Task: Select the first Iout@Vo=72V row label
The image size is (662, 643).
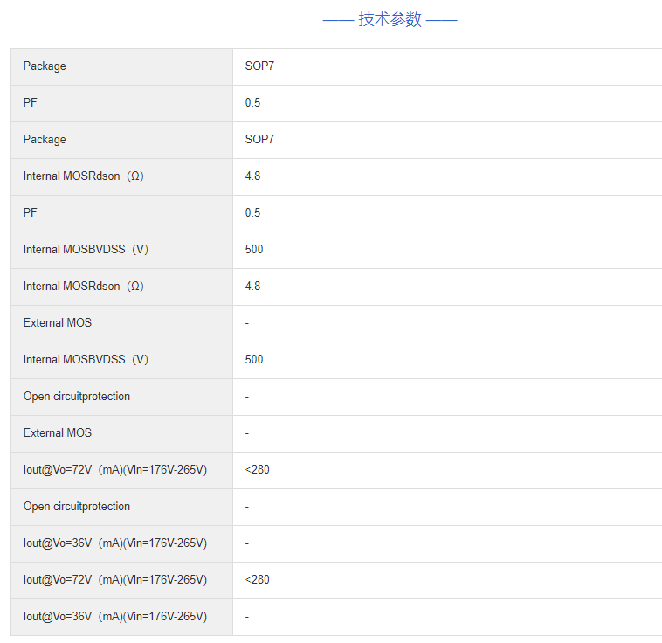Action: pyautogui.click(x=115, y=470)
